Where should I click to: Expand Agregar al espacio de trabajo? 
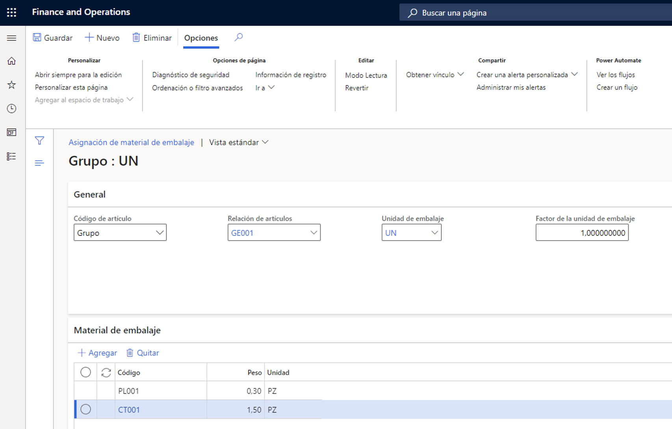tap(84, 100)
